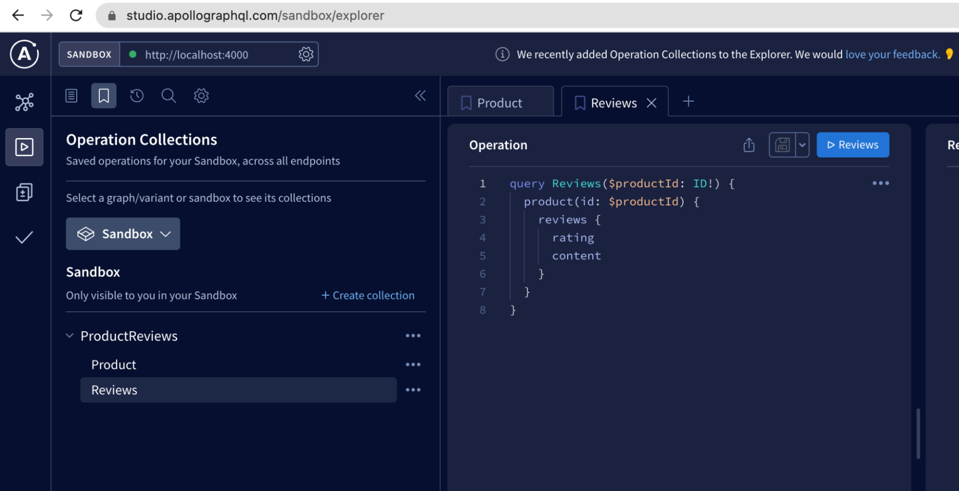Image resolution: width=959 pixels, height=491 pixels.
Task: Click the reviews field on line 3
Action: 562,220
